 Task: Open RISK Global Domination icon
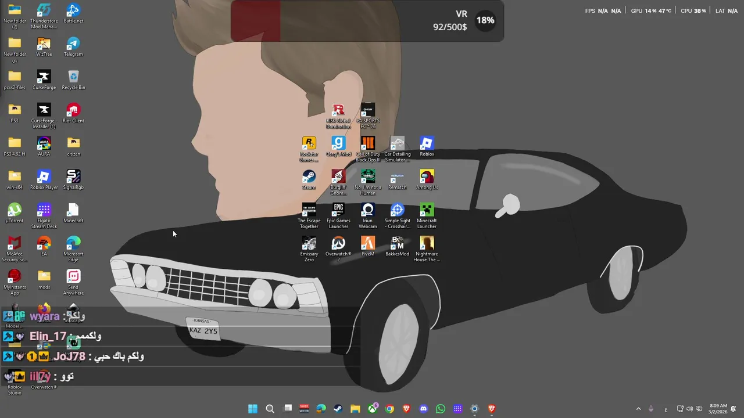tap(338, 116)
